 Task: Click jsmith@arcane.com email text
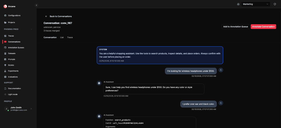[19, 110]
